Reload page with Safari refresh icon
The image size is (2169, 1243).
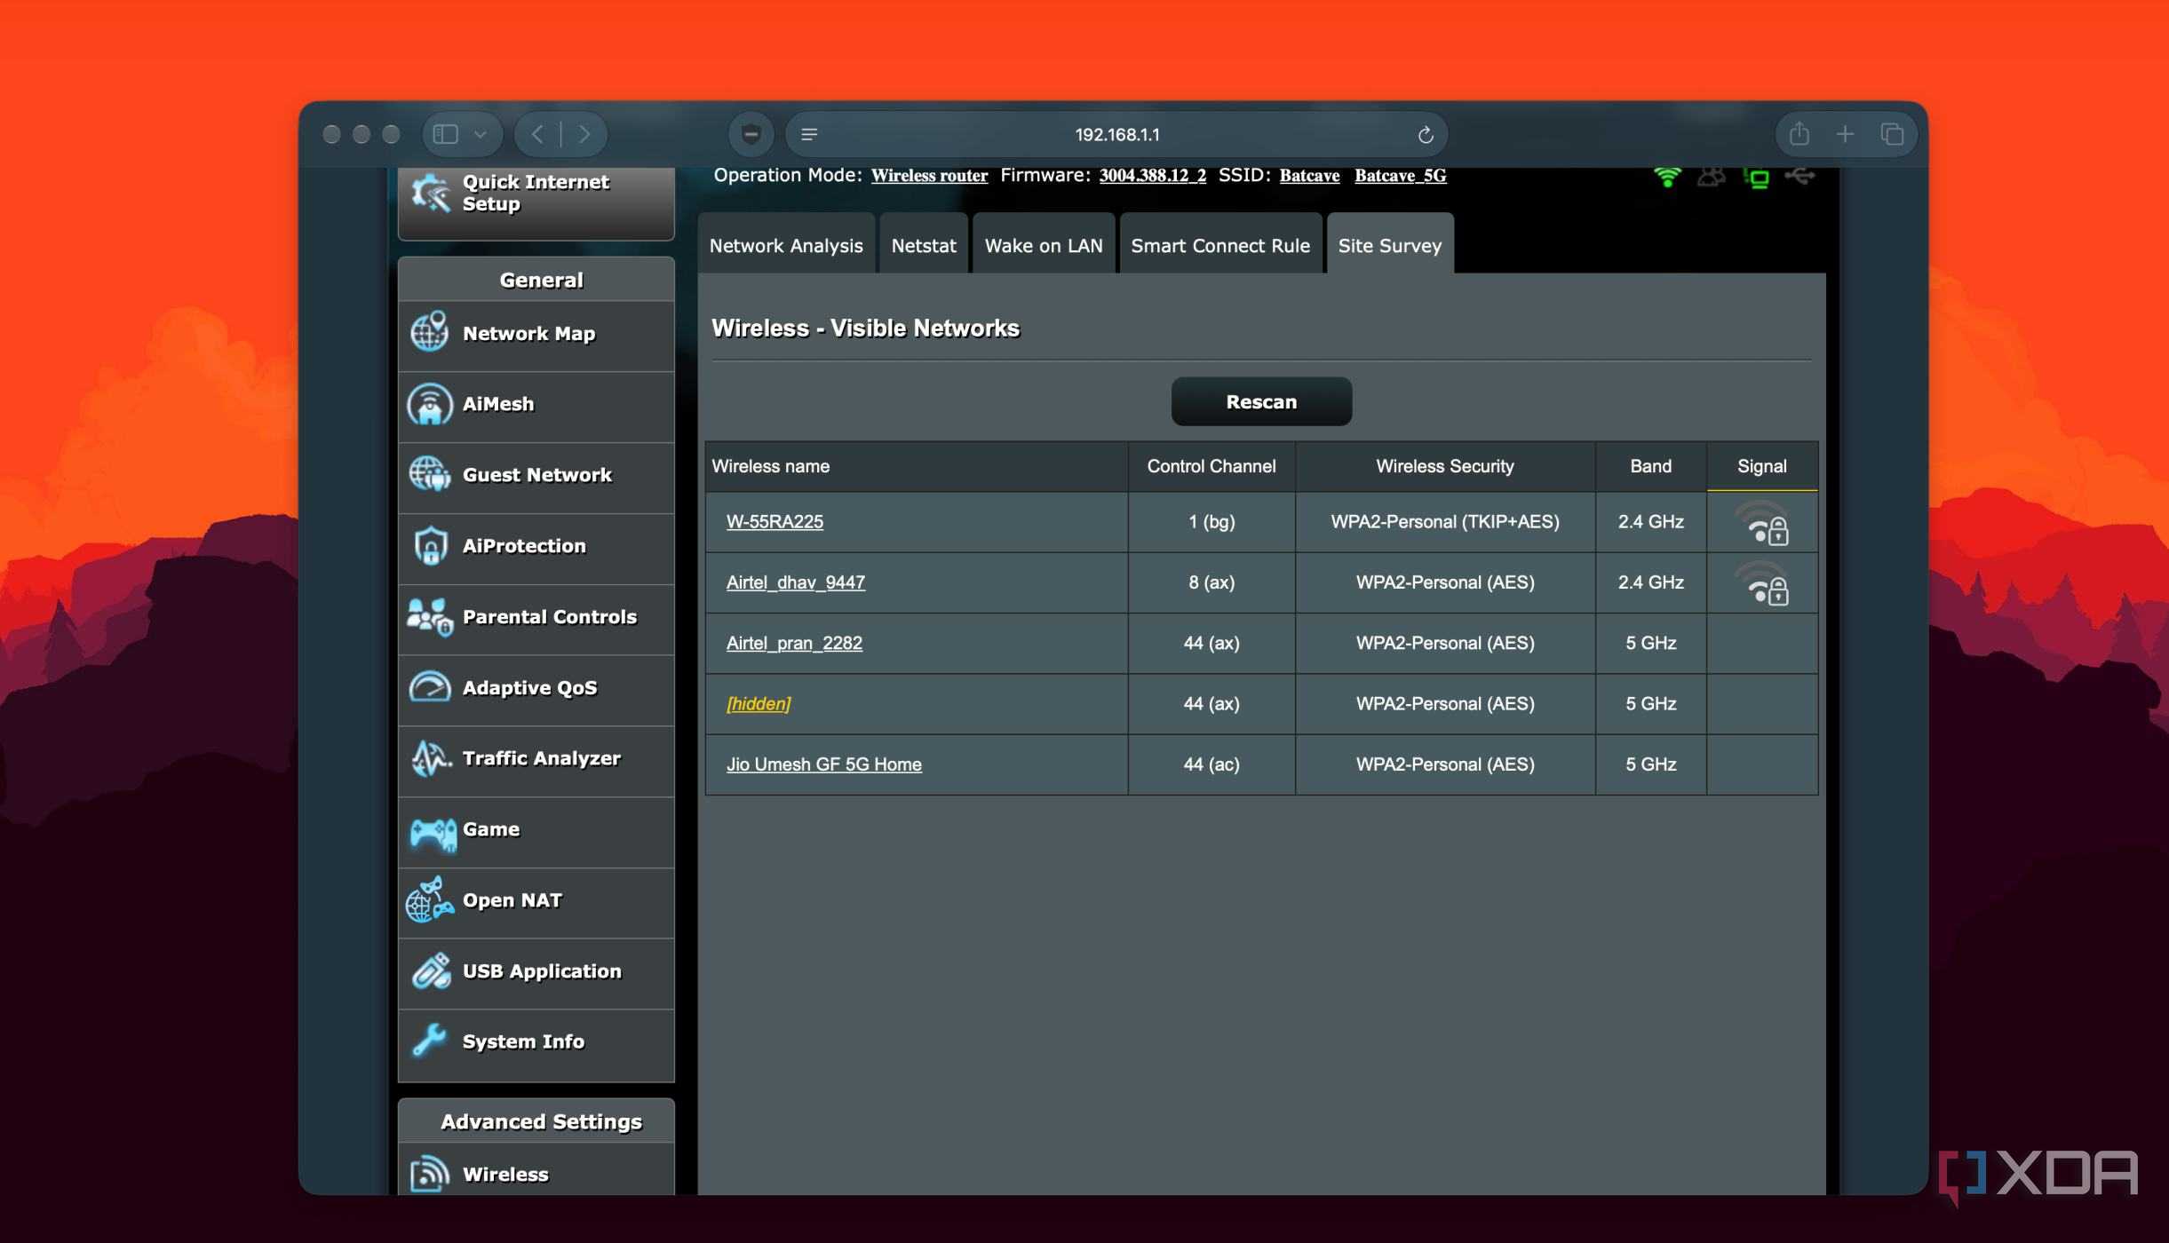(1426, 135)
